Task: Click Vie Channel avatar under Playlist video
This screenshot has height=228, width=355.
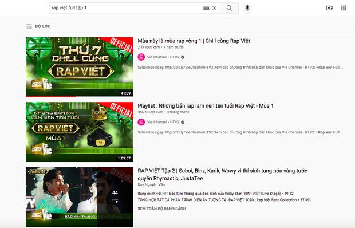Action: tap(141, 122)
